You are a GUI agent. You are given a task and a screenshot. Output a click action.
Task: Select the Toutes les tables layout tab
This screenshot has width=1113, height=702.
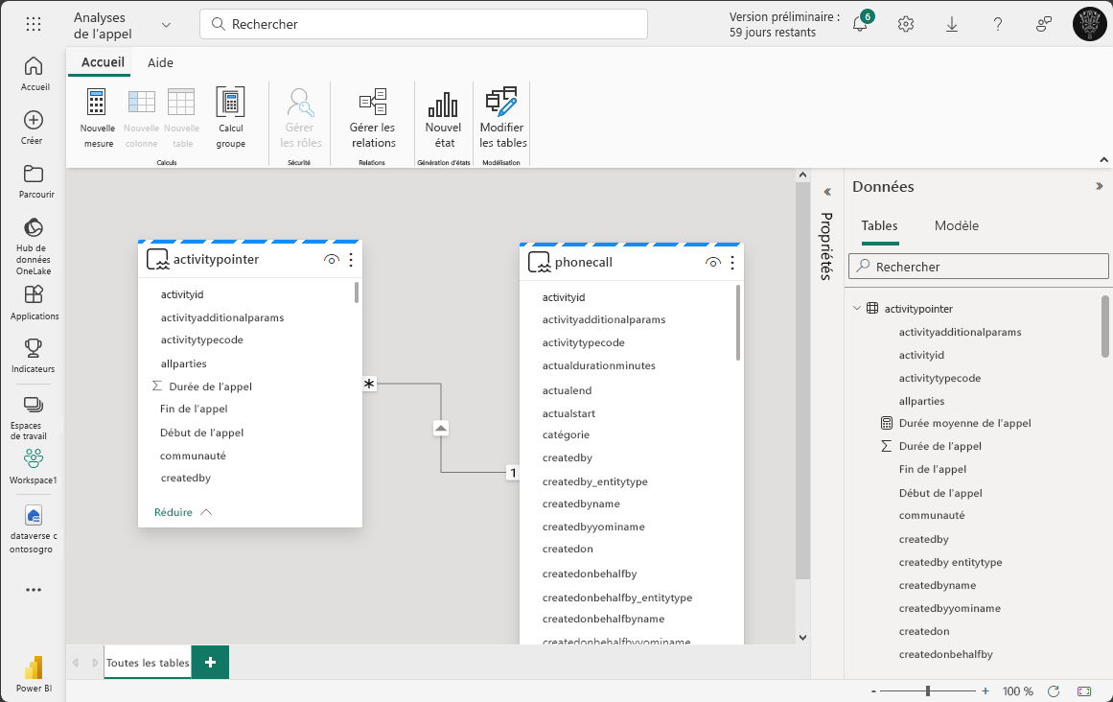point(148,663)
